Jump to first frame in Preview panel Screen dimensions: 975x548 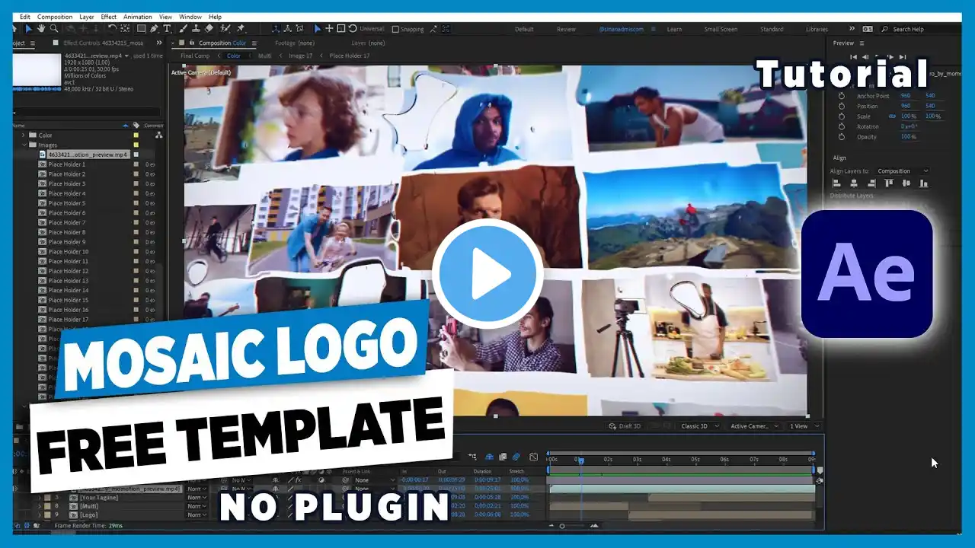853,57
